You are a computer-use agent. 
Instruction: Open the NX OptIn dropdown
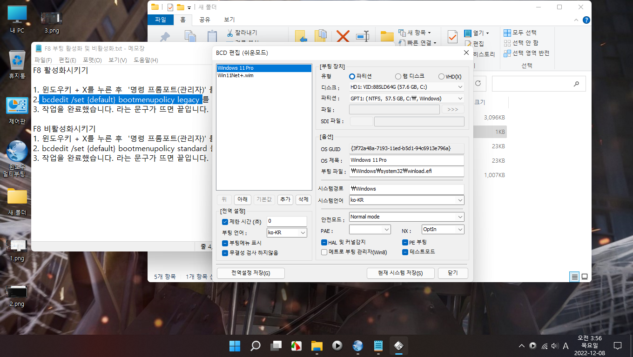tap(443, 230)
